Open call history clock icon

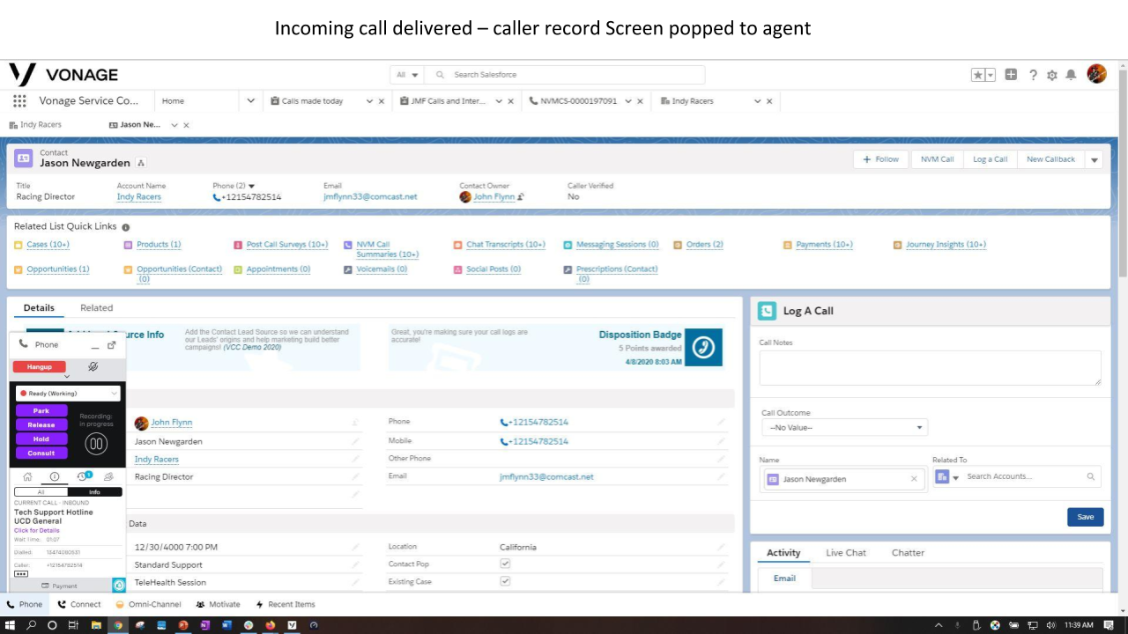point(82,476)
